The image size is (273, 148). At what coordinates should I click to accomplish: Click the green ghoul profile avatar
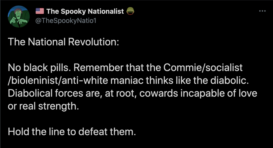pyautogui.click(x=19, y=17)
